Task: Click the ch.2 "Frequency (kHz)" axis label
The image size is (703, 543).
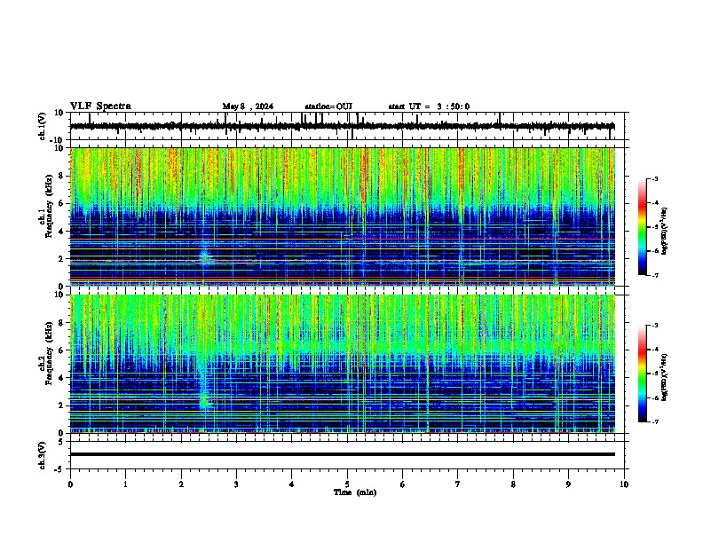Action: click(x=49, y=353)
